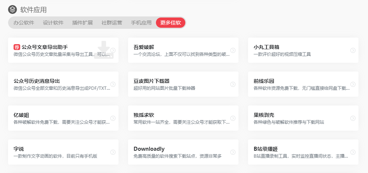This screenshot has height=173, width=368.
Task: Click description starting 各种软件资源免费下载
Action: [x=302, y=88]
